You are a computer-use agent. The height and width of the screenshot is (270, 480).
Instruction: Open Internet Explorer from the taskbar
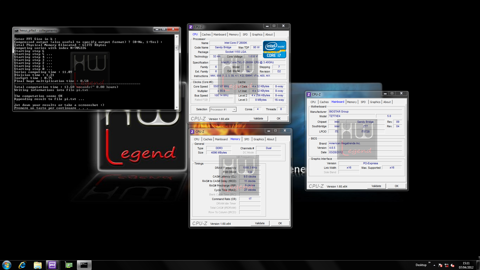coord(22,265)
